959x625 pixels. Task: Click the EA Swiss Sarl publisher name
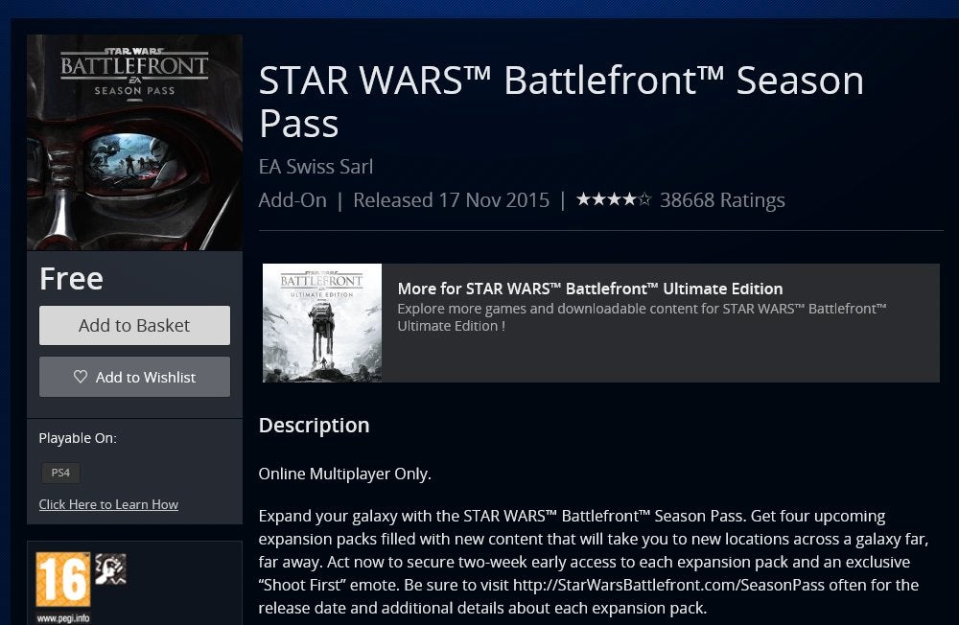(316, 167)
